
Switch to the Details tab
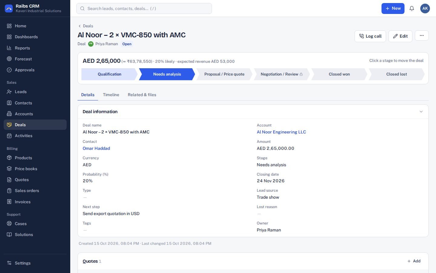pyautogui.click(x=88, y=95)
